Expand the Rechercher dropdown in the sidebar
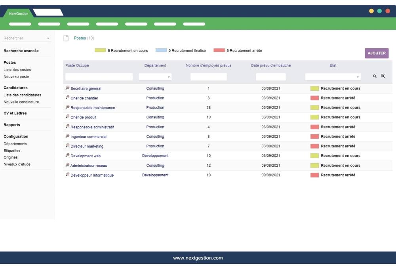The width and height of the screenshot is (396, 269). click(x=48, y=38)
